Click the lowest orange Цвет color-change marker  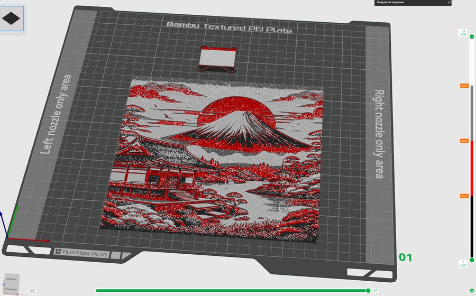pyautogui.click(x=464, y=196)
